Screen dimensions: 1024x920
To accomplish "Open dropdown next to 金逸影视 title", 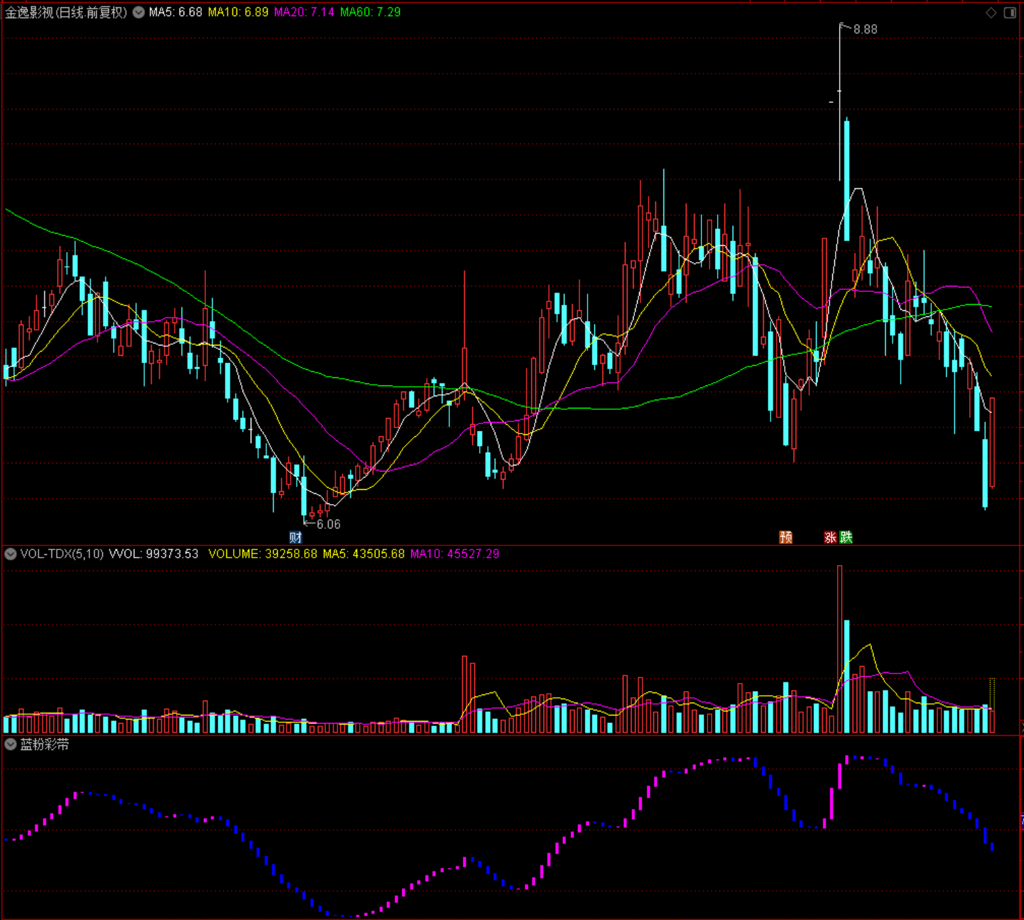I will 138,12.
